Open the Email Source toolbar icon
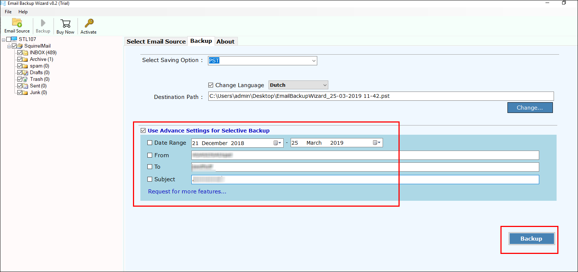 click(x=17, y=23)
